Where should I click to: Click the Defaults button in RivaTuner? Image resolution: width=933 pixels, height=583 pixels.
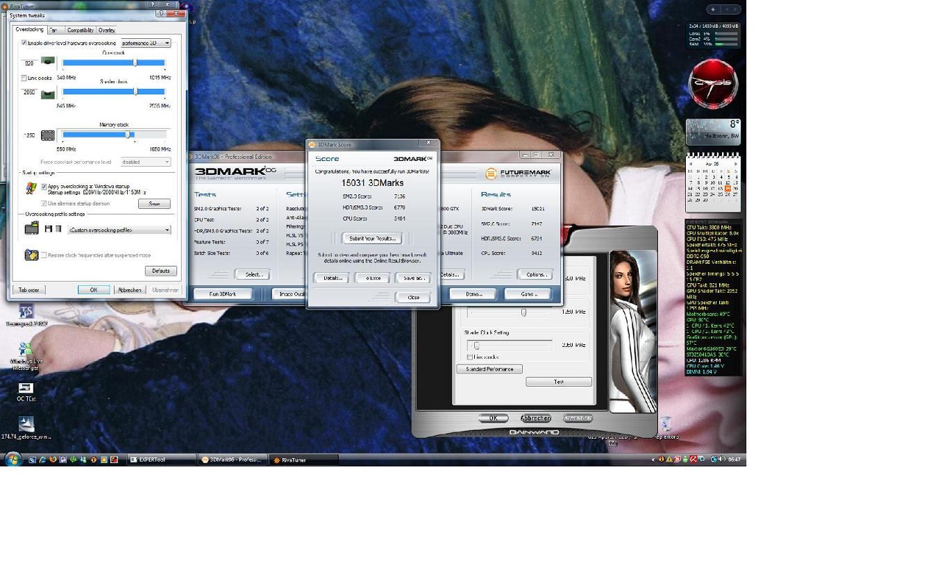coord(161,271)
